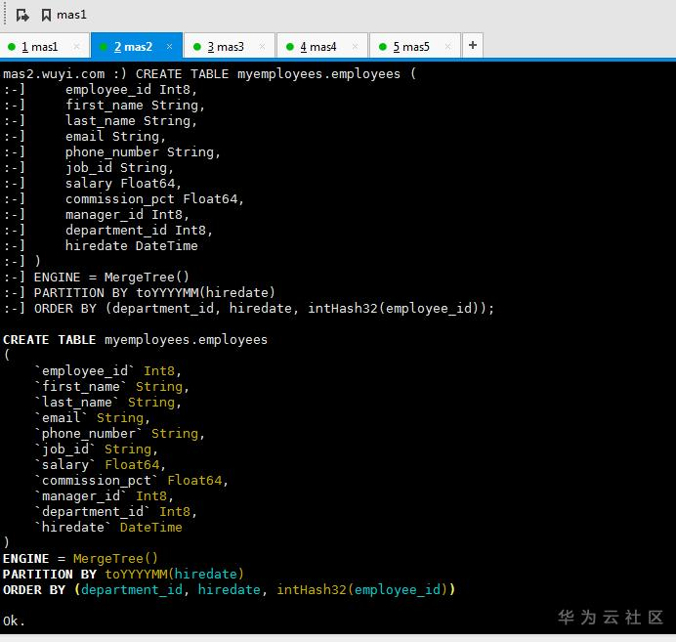Image resolution: width=676 pixels, height=642 pixels.
Task: Click the backticked `manager_id` output column
Action: pyautogui.click(x=81, y=495)
